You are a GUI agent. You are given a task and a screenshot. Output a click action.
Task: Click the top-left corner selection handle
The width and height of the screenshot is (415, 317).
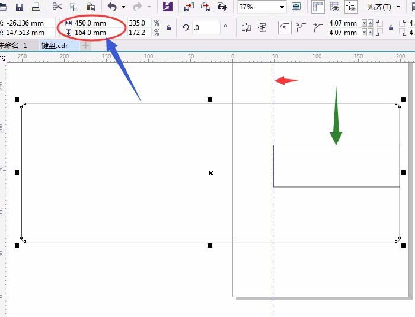tap(17, 99)
